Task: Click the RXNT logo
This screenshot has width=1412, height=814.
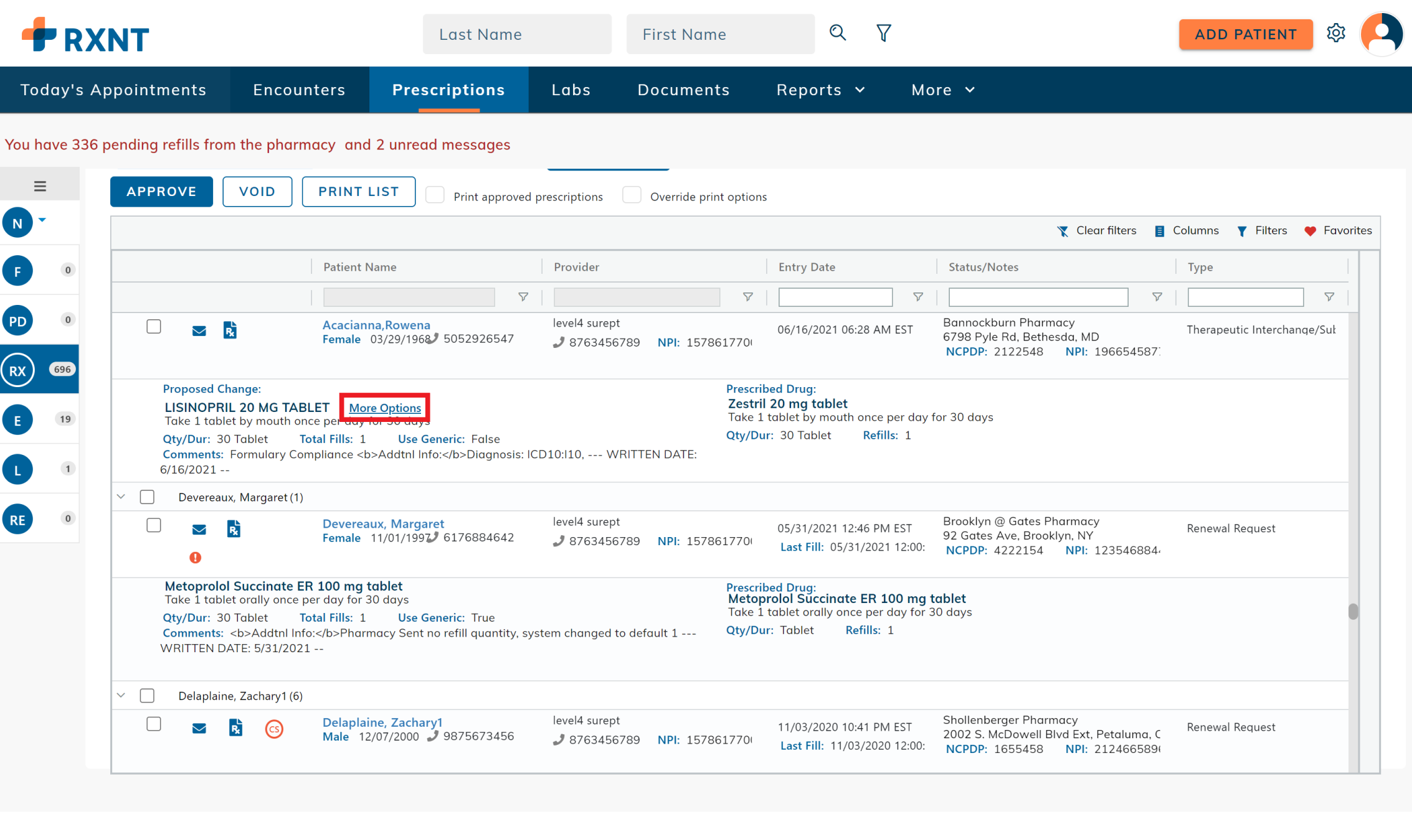Action: click(x=85, y=35)
